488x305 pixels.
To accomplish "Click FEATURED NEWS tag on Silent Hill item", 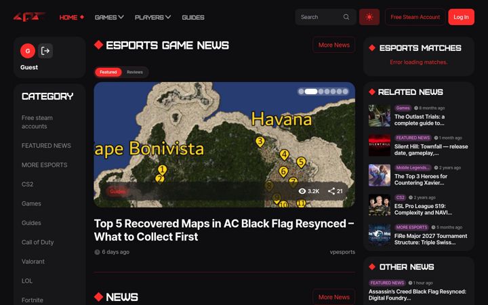I will point(413,138).
